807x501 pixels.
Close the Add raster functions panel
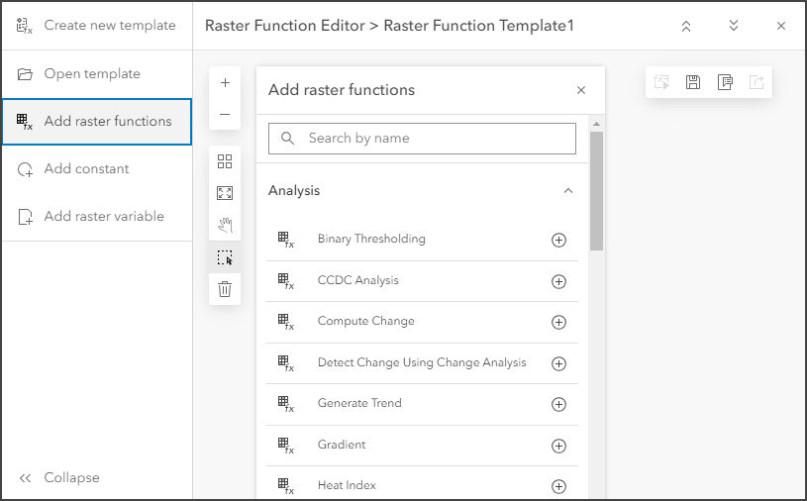(x=581, y=90)
